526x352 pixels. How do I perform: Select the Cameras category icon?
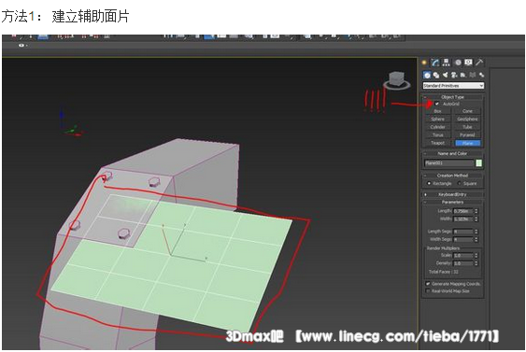(454, 75)
